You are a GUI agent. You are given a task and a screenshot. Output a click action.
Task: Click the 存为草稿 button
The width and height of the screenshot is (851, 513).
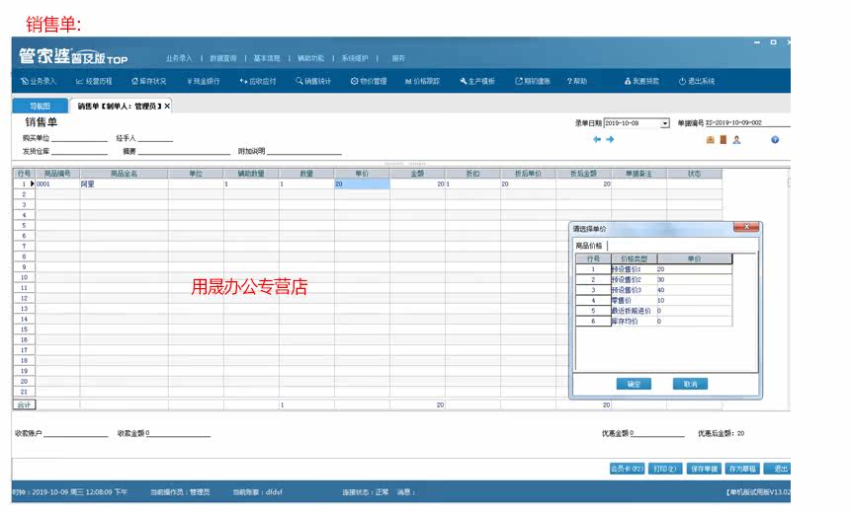(x=742, y=469)
